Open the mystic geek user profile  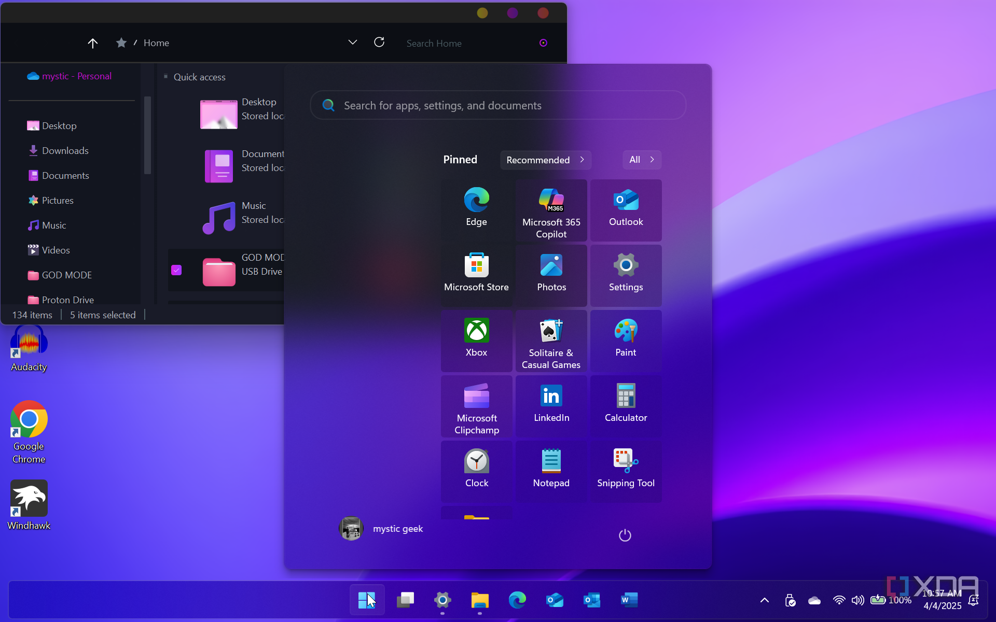(x=381, y=529)
